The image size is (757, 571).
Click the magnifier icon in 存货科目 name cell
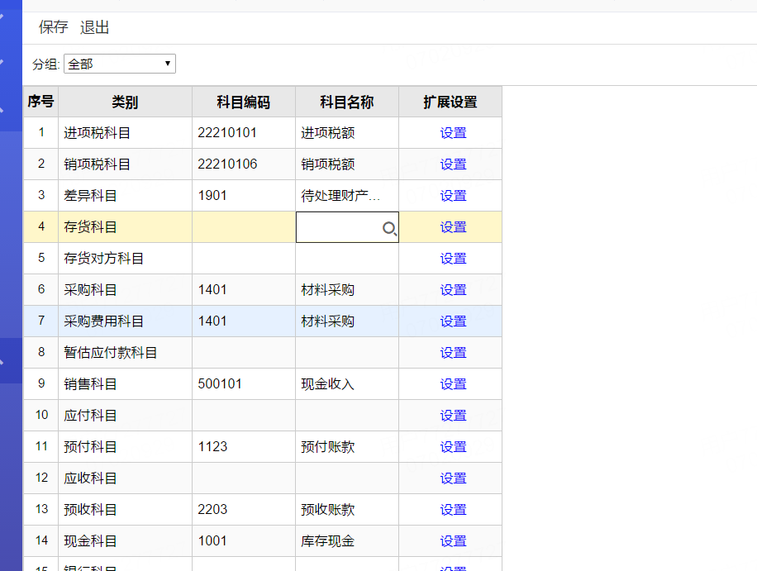click(x=389, y=228)
